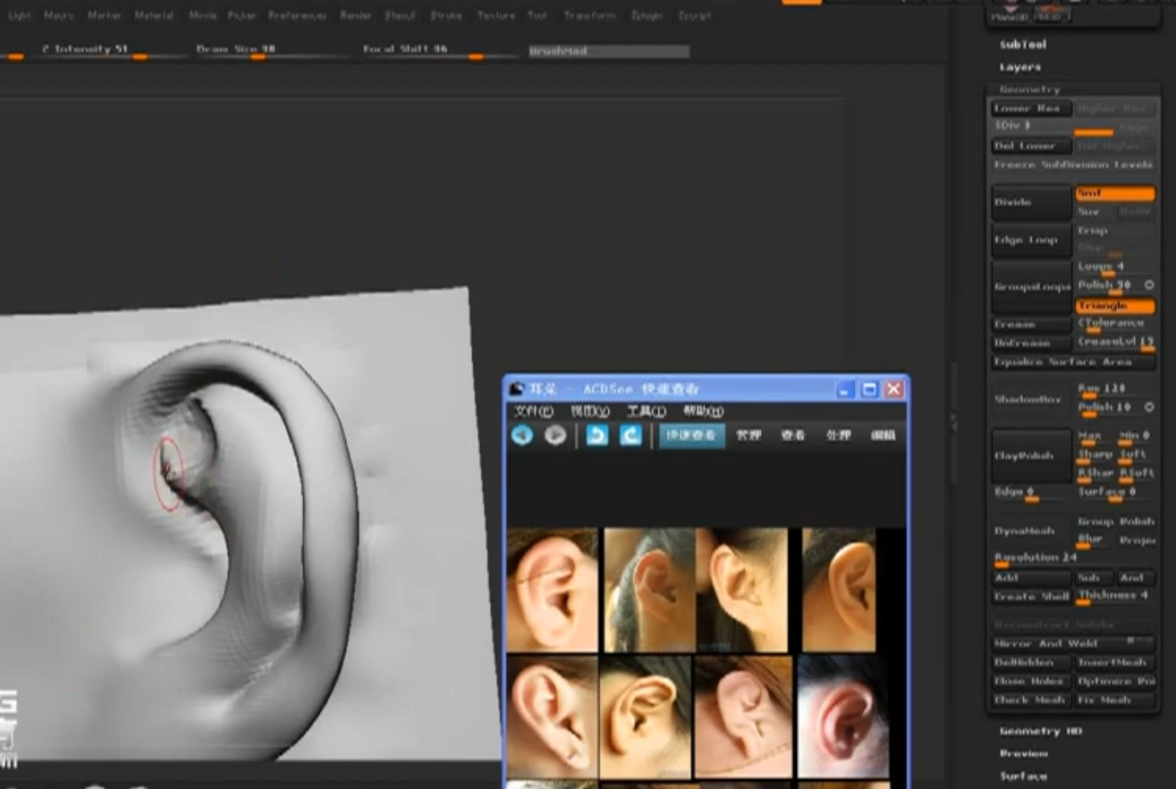Go to next image in ACDSee
The width and height of the screenshot is (1176, 789).
tap(555, 435)
